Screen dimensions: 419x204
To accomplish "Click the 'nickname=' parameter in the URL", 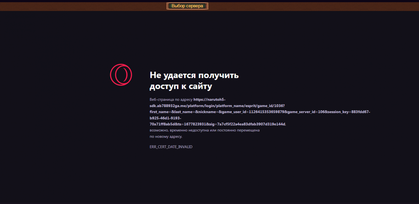I will pos(208,112).
